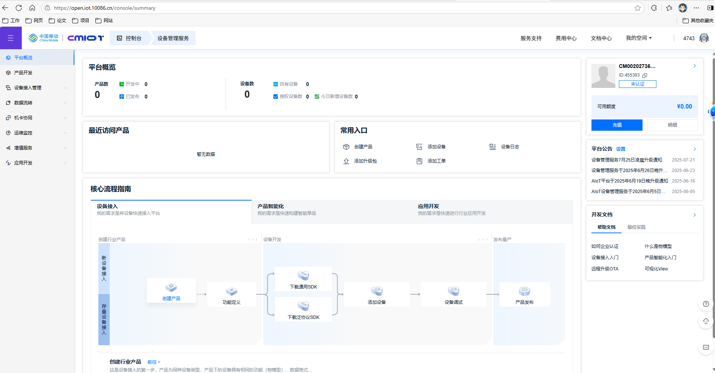
Task: Open the 我的空间 dropdown
Action: (x=639, y=38)
